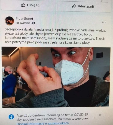Click the '30 kwietnia' post timestamp
This screenshot has height=125, width=113.
pyautogui.click(x=23, y=23)
